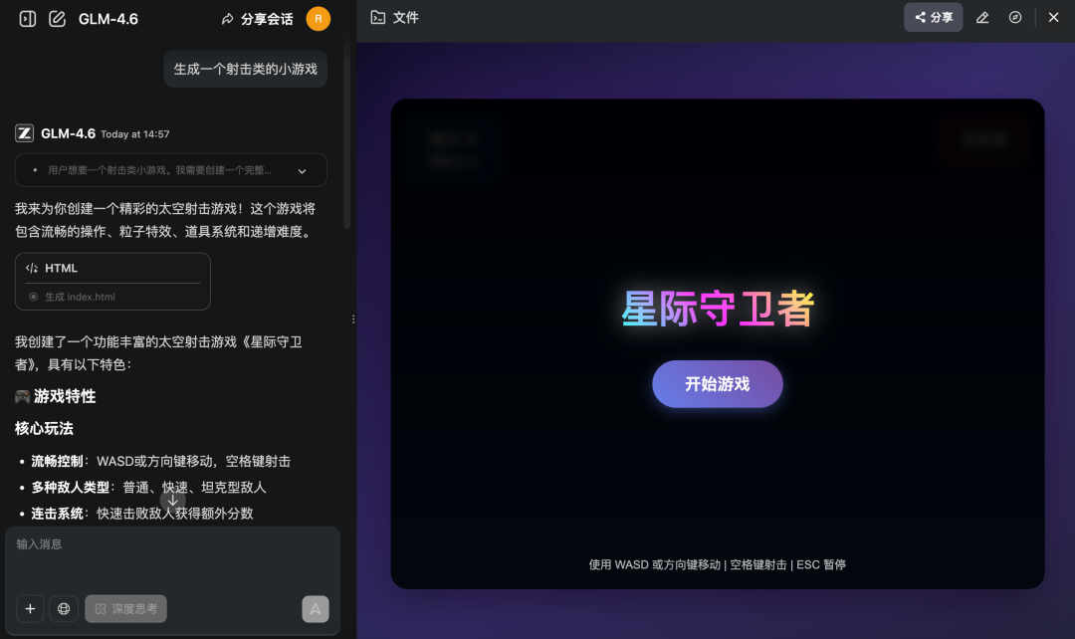The image size is (1075, 639).
Task: Start a new chat with the compose icon
Action: [58, 19]
